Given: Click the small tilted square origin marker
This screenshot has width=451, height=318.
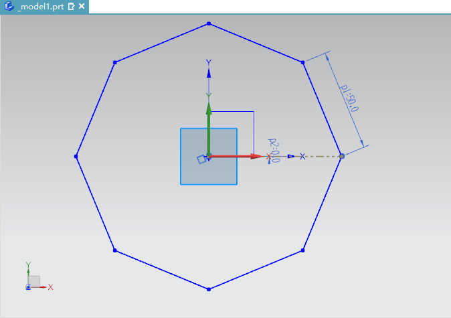Looking at the screenshot, I should (x=201, y=159).
